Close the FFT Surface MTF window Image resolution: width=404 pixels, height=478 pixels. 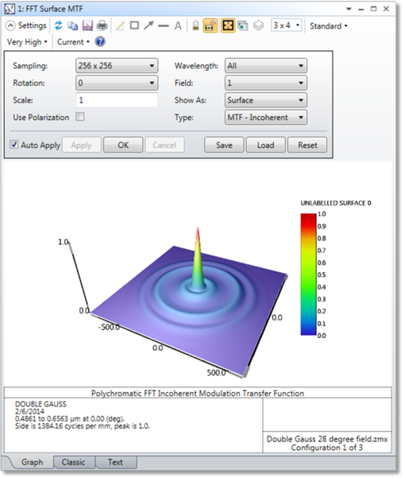point(386,9)
